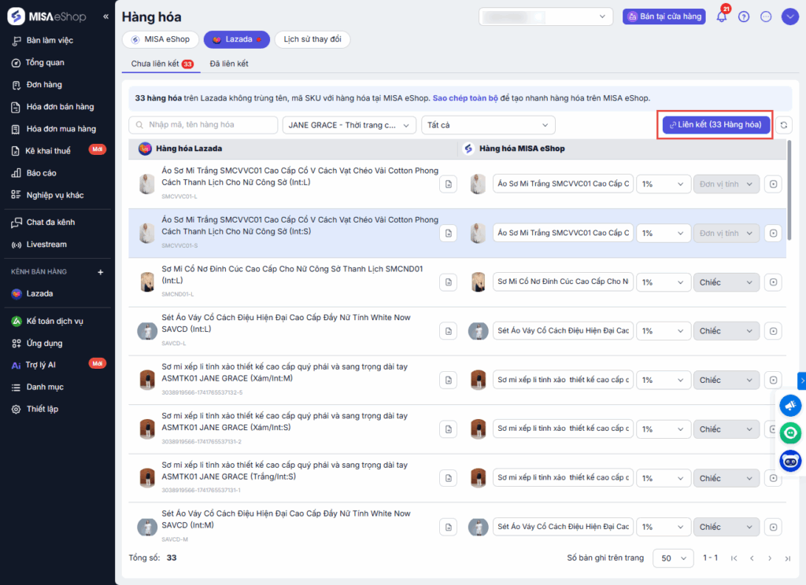Click the MISA item field for SMCND01-L row
Viewport: 806px width, 585px height.
click(563, 282)
